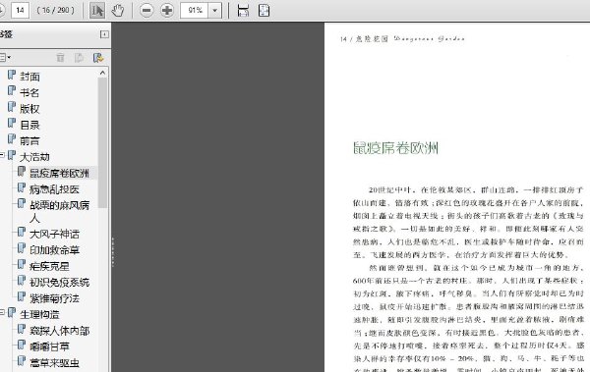The width and height of the screenshot is (590, 372).
Task: Open the bookmarks options menu dropdown
Action: (x=5, y=58)
